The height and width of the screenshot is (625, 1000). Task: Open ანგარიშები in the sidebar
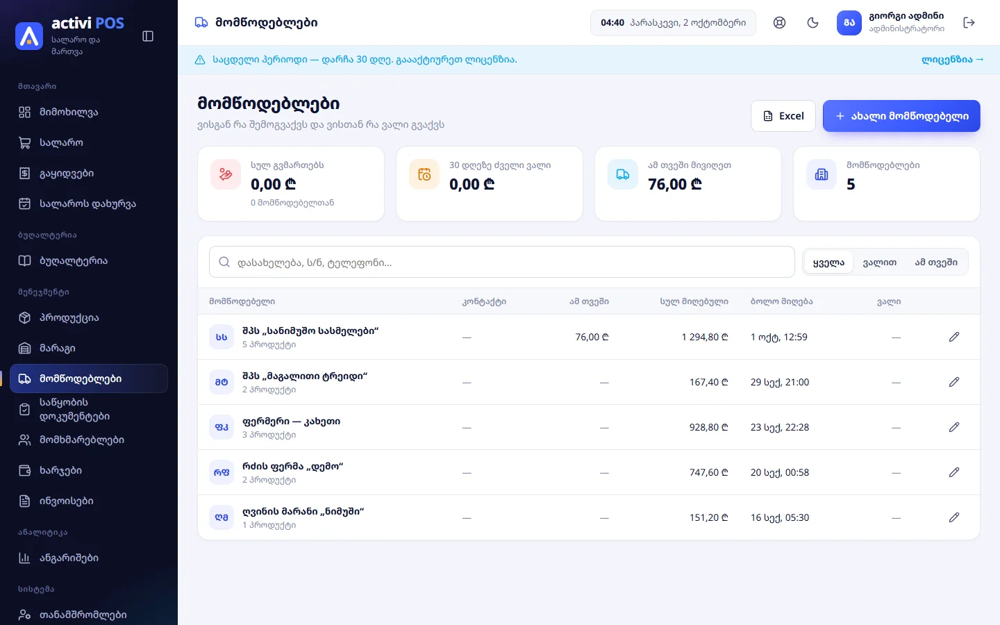click(x=89, y=558)
